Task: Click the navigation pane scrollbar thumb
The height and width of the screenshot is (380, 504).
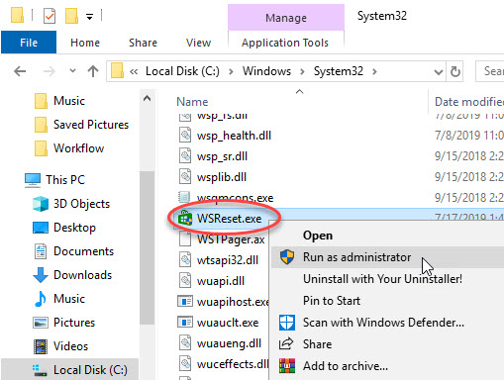Action: point(147,247)
